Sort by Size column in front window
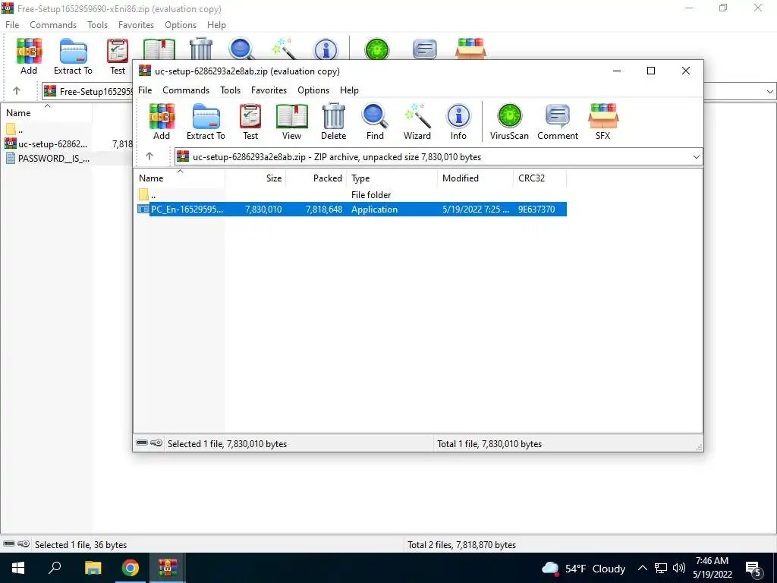The image size is (777, 583). pyautogui.click(x=255, y=178)
